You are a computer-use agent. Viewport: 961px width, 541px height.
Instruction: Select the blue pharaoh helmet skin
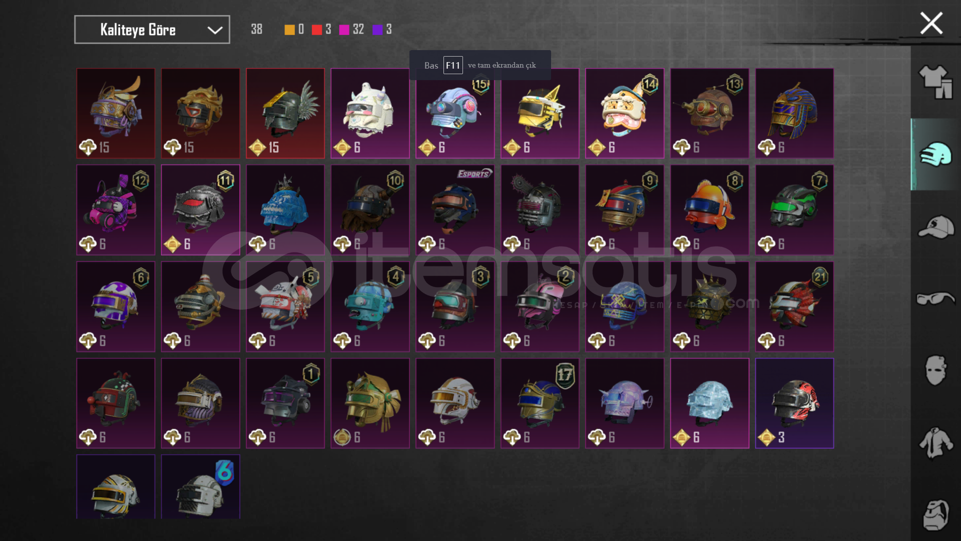(x=794, y=113)
